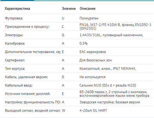Click the Сальник M20 description
This screenshot has width=154, height=118.
click(108, 85)
